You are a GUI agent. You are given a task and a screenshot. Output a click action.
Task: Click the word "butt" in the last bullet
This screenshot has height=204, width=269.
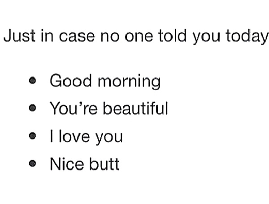(104, 164)
